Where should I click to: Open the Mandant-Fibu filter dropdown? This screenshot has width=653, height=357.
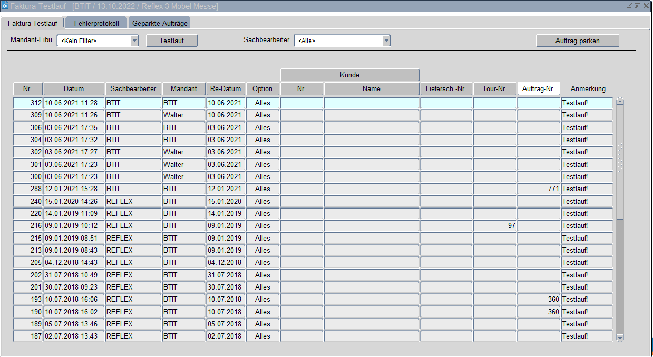(x=134, y=41)
